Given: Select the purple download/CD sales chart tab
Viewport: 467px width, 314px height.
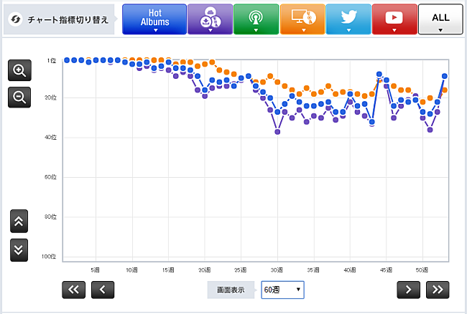Looking at the screenshot, I should click(x=209, y=19).
